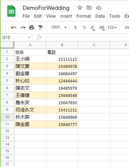Image resolution: width=129 pixels, height=167 pixels.
Task: Click cell containing 林心如
Action: coord(30,81)
